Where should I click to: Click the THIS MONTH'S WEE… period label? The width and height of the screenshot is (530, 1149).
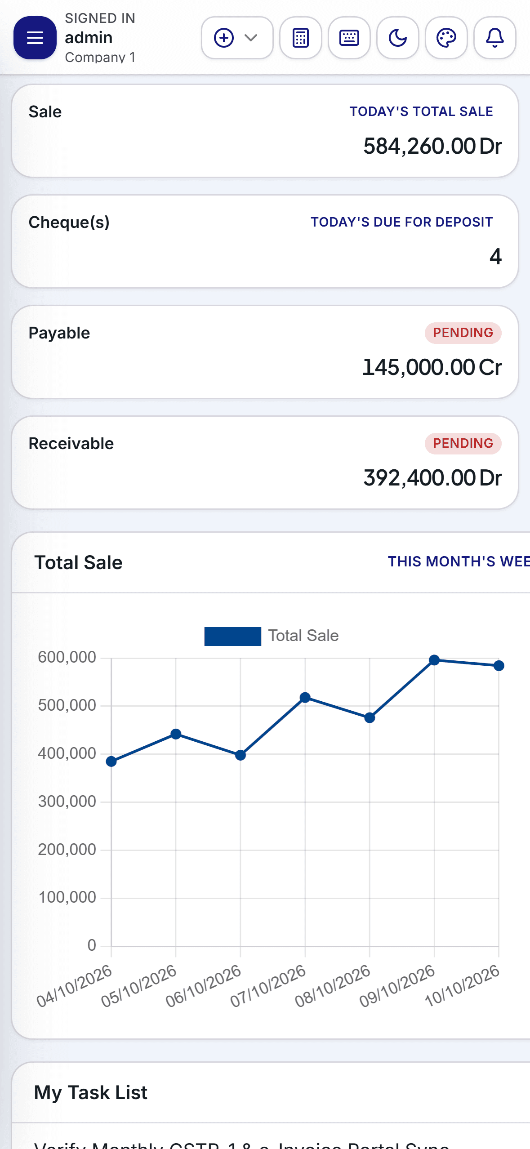pyautogui.click(x=459, y=561)
